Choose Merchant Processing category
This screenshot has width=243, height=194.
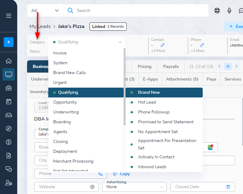[86, 161]
